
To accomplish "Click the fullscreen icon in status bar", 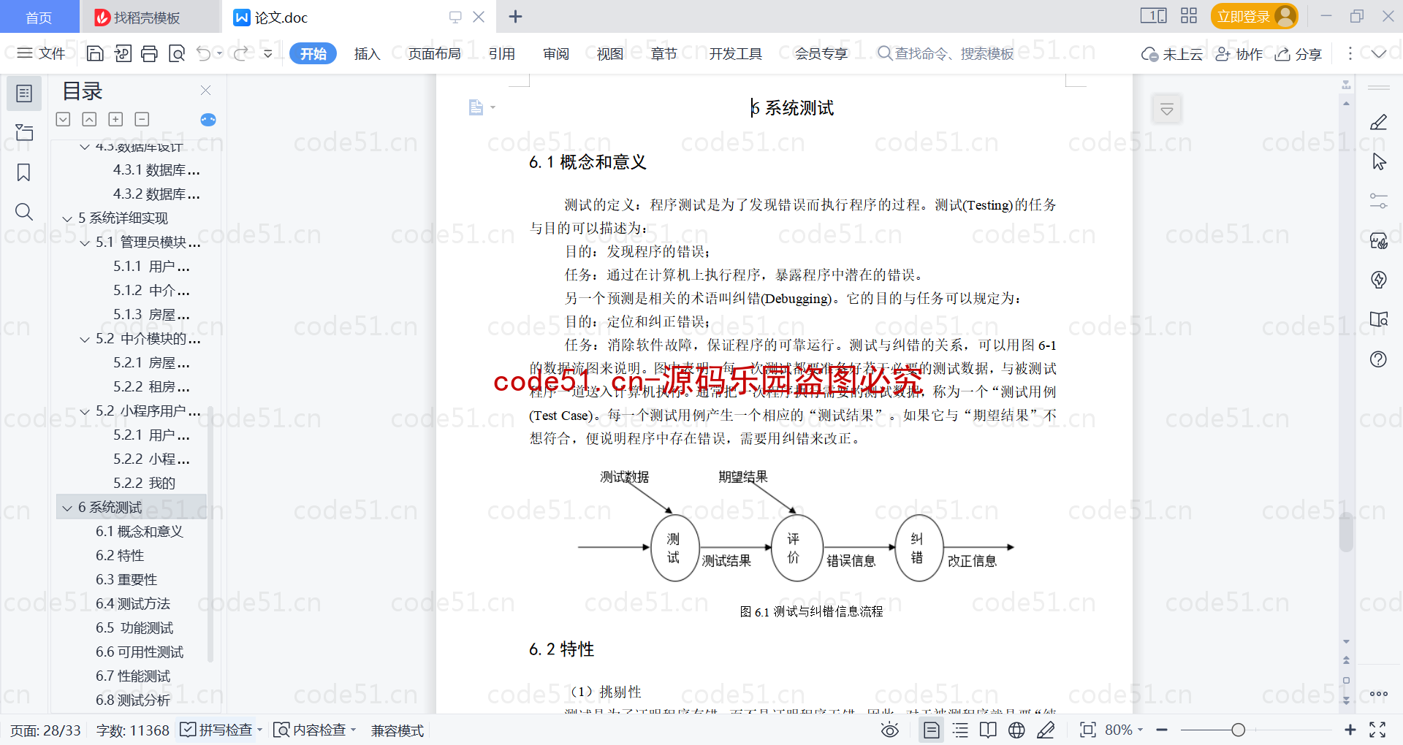I will tap(1377, 730).
